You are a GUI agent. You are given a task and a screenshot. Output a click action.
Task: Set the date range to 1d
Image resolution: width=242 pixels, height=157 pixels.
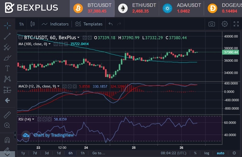[x=59, y=153]
